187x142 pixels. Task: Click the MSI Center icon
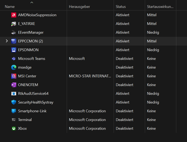pos(14,76)
